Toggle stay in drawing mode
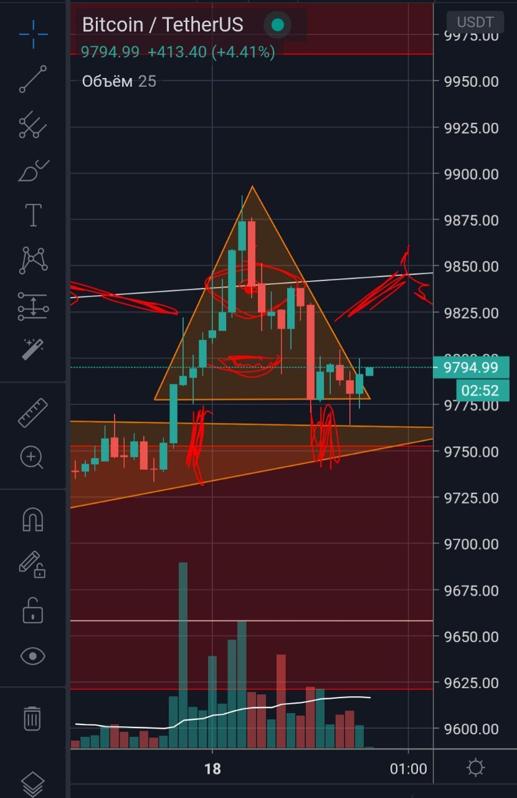Viewport: 517px width, 798px height. pos(32,564)
